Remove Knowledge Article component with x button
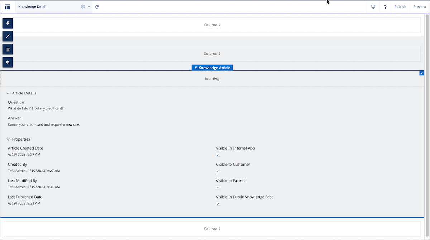The height and width of the screenshot is (240, 430). (x=422, y=73)
